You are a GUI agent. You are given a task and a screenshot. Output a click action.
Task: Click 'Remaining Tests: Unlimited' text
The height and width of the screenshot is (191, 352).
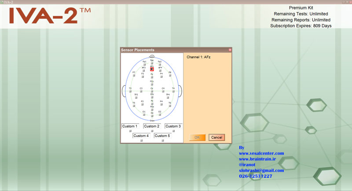click(301, 14)
